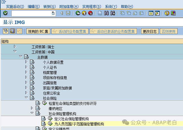Click the Generate Shortcut icon

click(x=157, y=13)
